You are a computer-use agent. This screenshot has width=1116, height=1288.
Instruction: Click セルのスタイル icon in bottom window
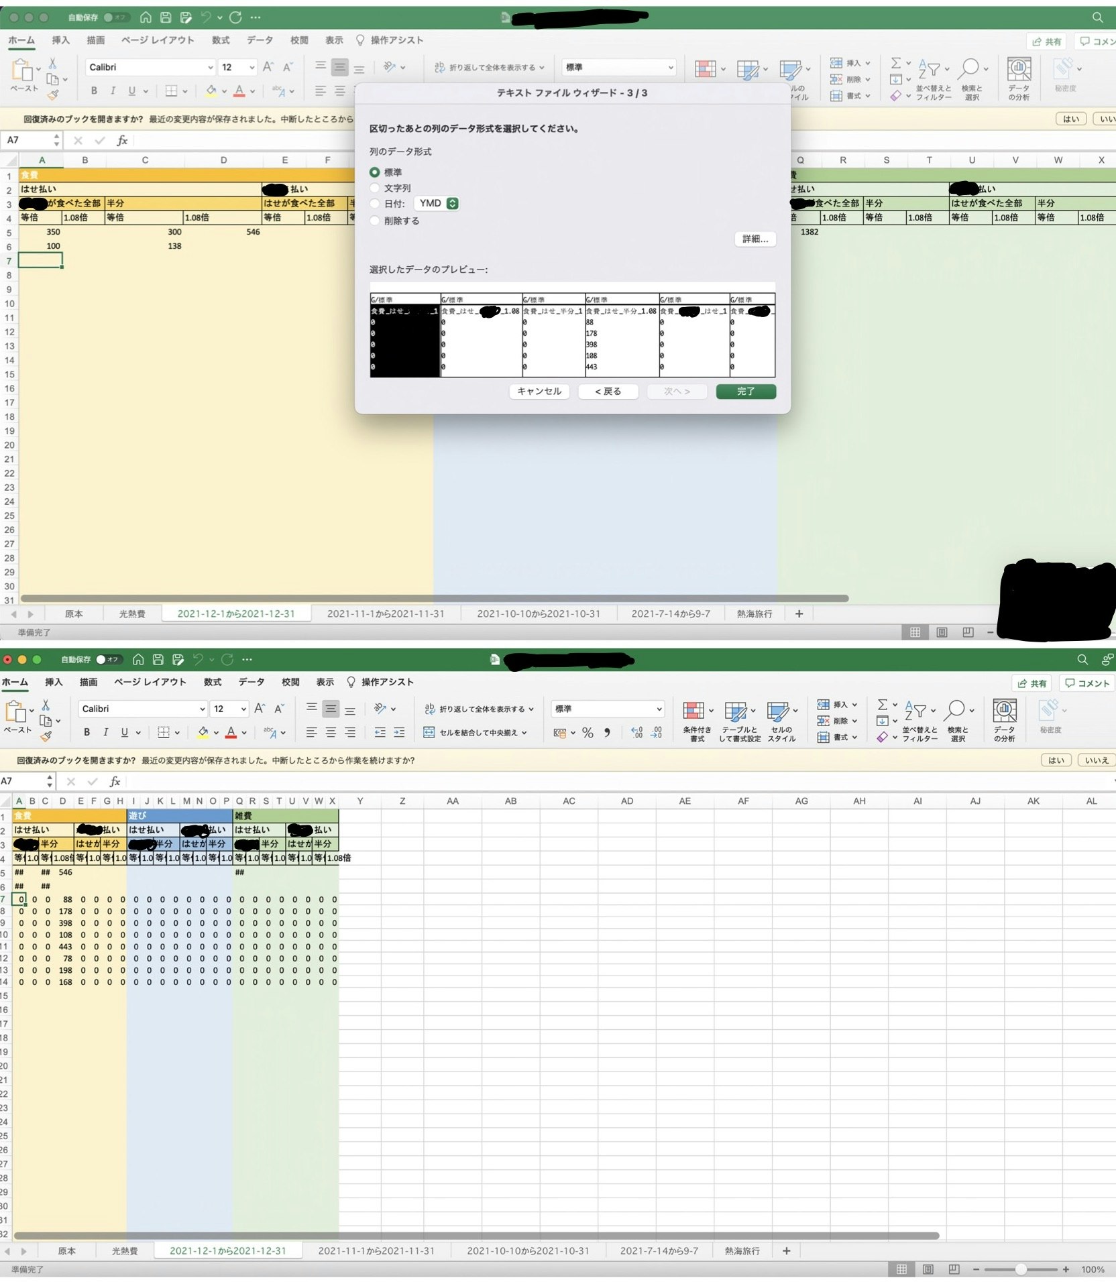pyautogui.click(x=778, y=711)
